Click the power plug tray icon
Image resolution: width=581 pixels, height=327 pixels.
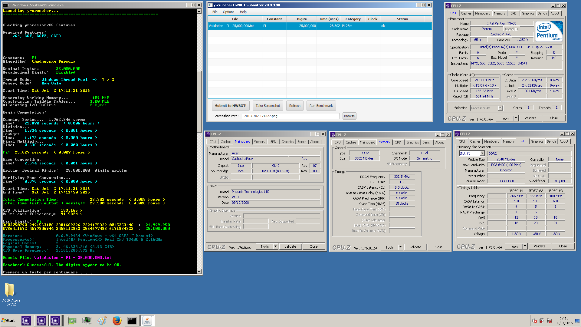(x=542, y=321)
